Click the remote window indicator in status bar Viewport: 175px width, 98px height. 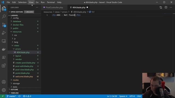[2, 96]
